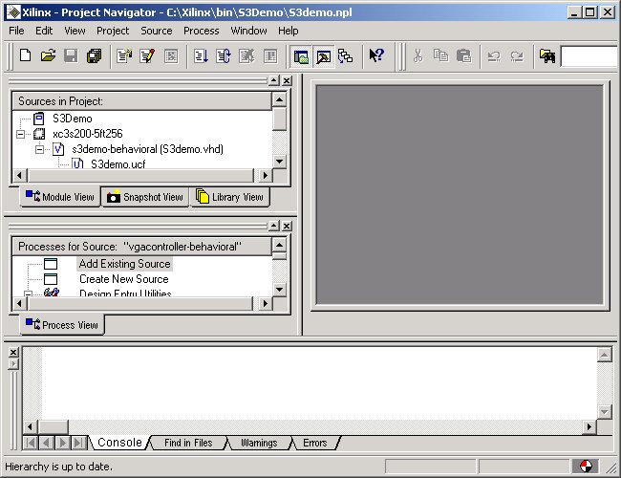This screenshot has height=478, width=621.
Task: Click the Cut scissors icon
Action: click(x=418, y=55)
